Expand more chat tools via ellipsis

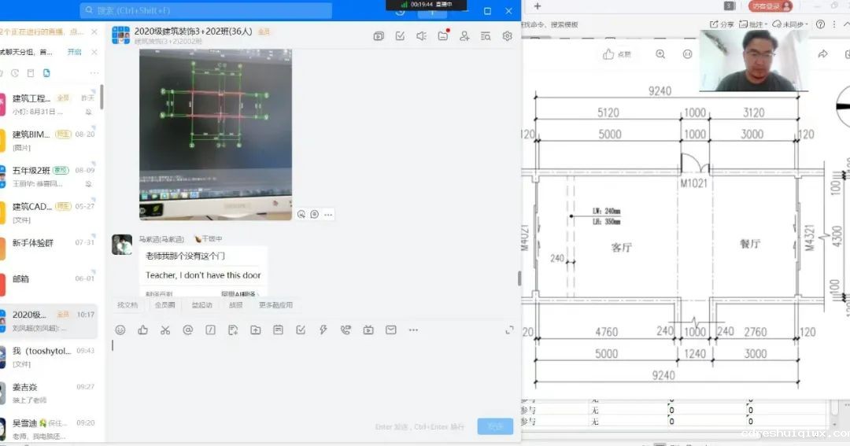[x=413, y=330]
